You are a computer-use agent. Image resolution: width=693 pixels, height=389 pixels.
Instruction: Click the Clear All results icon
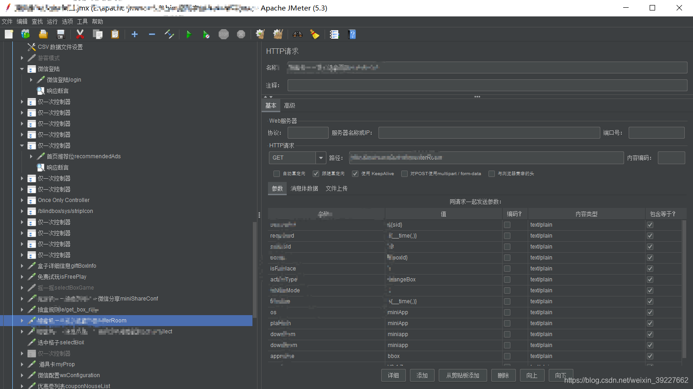[278, 34]
